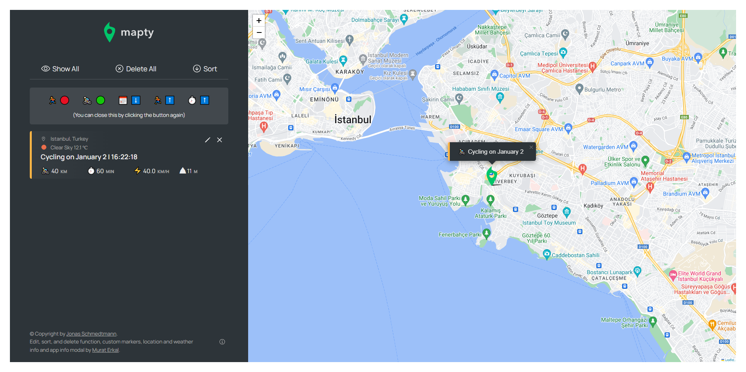Click the date sort down-arrow
This screenshot has width=746, height=372.
136,100
